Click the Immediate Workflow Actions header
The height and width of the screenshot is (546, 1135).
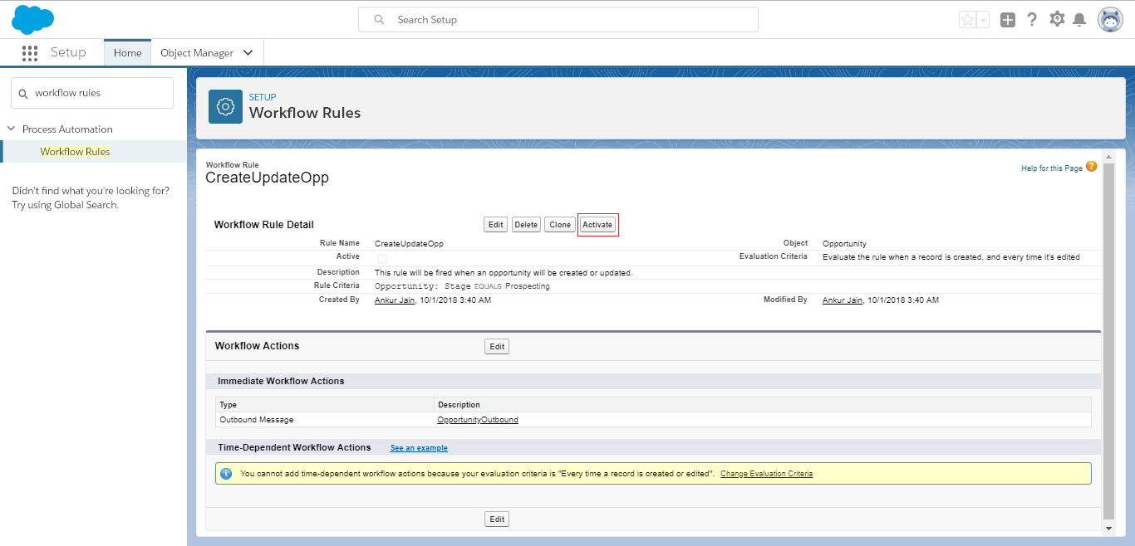pos(281,381)
